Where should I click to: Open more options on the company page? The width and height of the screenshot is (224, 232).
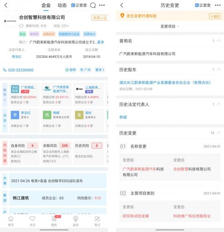tap(102, 5)
